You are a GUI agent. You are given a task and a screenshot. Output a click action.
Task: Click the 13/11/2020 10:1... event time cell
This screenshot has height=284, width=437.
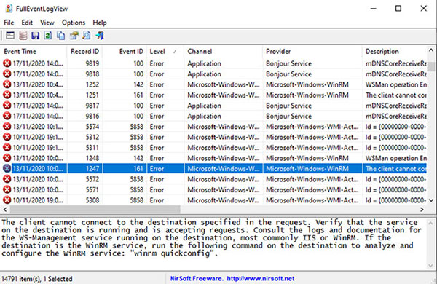[38, 127]
